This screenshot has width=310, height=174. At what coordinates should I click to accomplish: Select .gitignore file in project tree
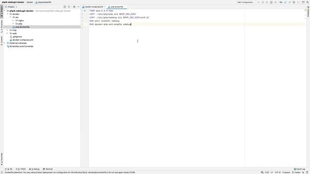(x=17, y=37)
